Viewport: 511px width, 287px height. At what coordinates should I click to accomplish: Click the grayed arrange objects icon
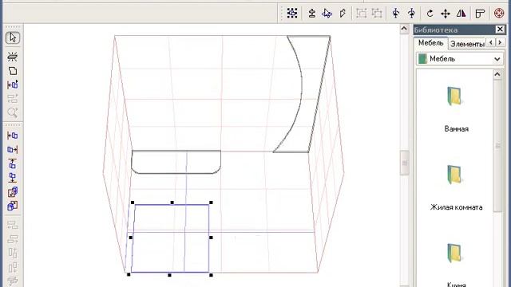[x=13, y=99]
